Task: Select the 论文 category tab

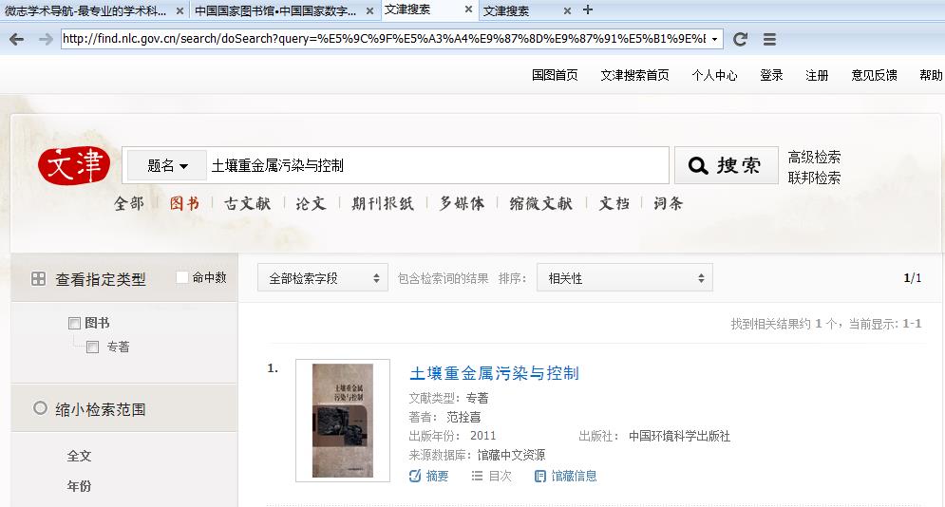Action: pos(311,203)
